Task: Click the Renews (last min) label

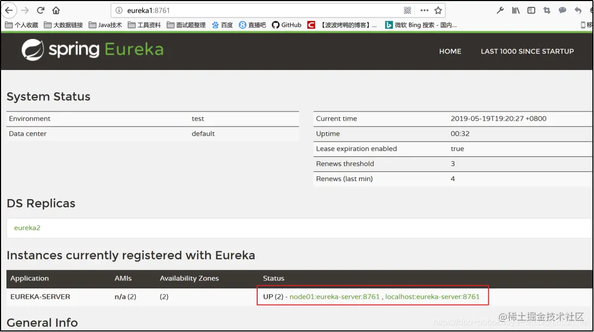Action: (x=344, y=179)
